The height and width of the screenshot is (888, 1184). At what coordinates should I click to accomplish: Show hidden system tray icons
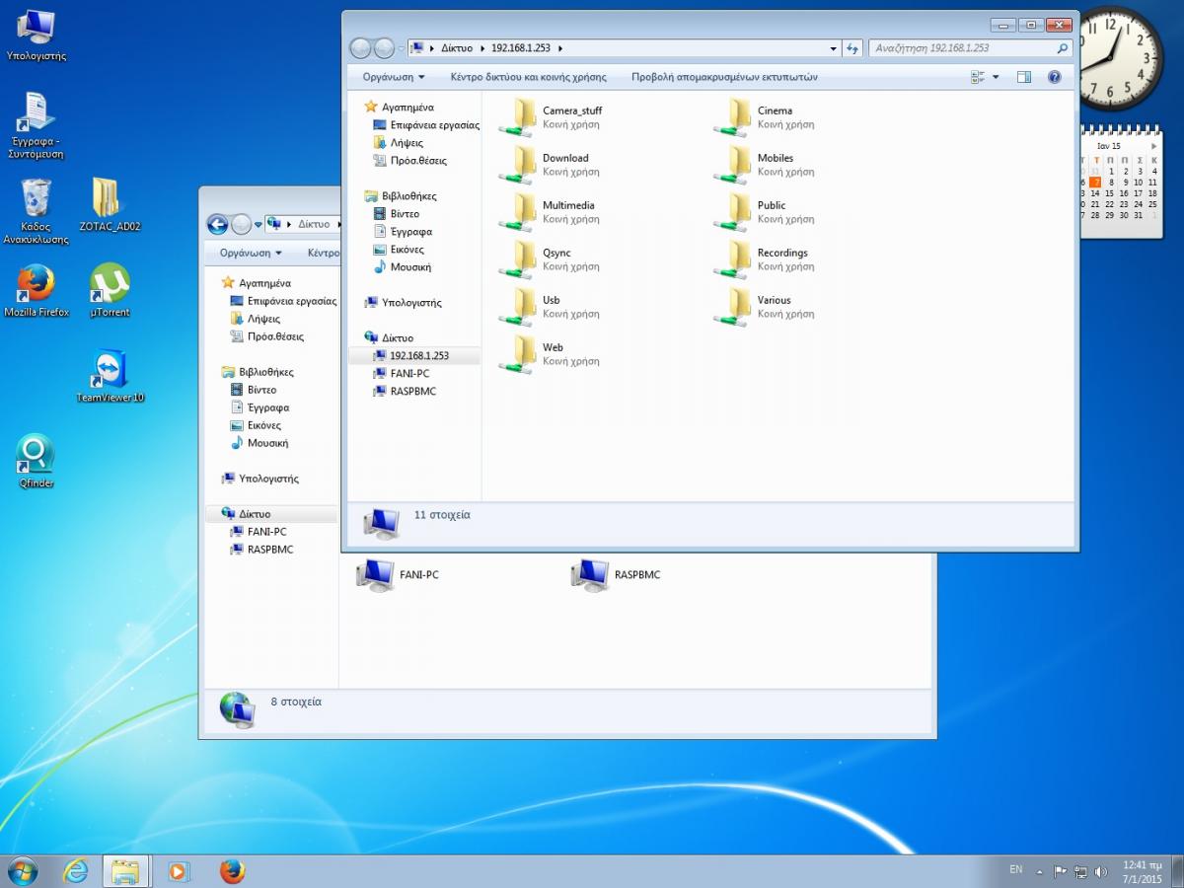pyautogui.click(x=1039, y=871)
